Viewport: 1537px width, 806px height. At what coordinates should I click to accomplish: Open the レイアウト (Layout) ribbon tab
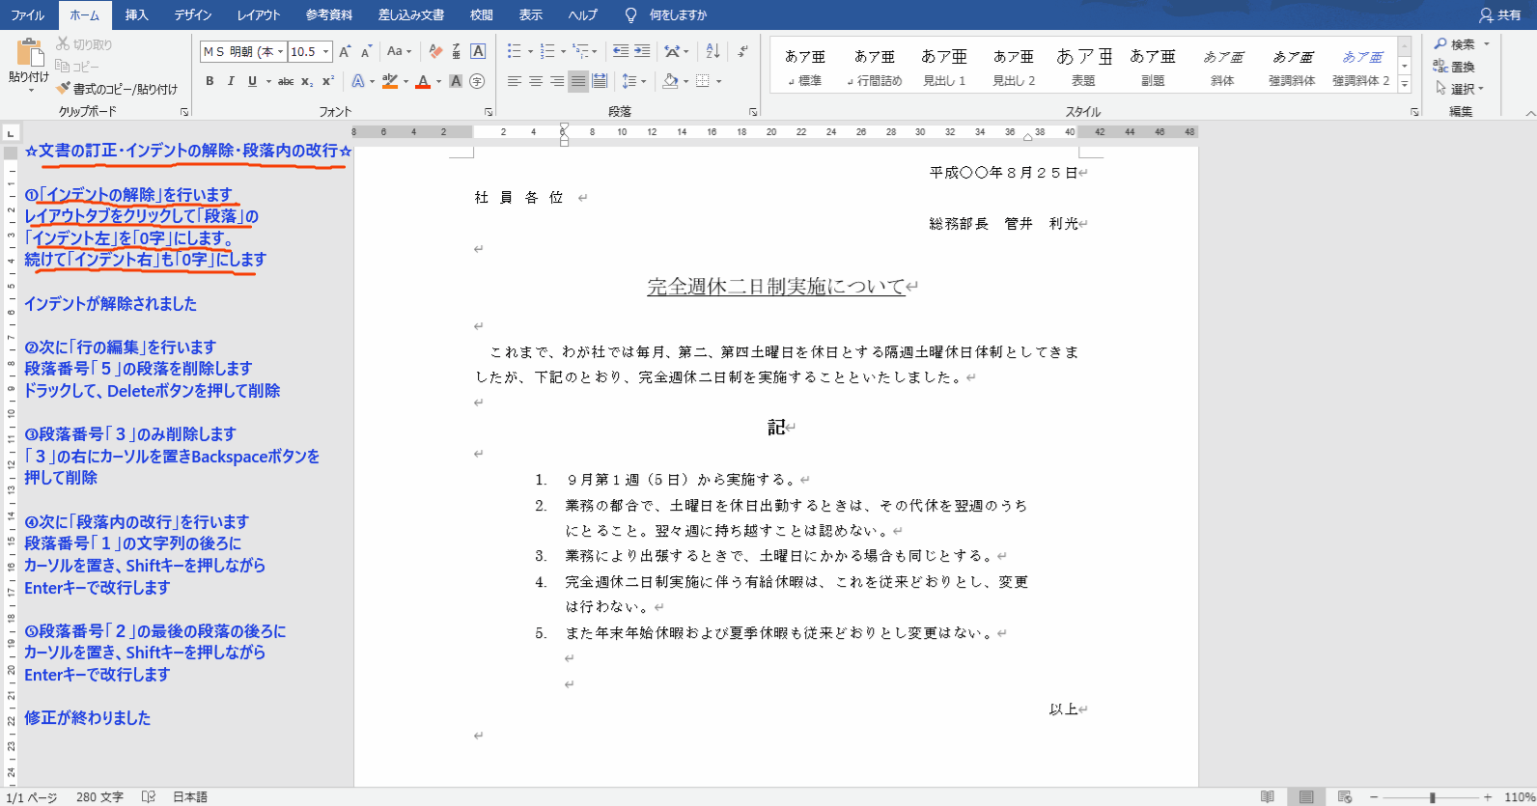point(258,14)
